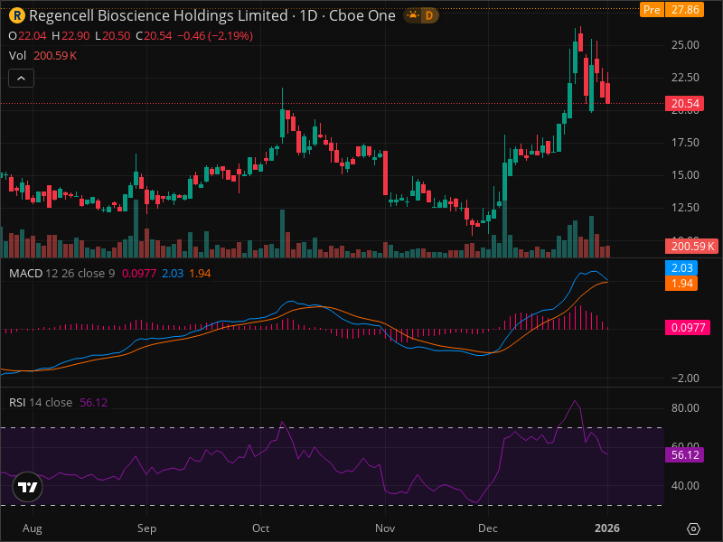Click the Vol 200.59 K legend
Viewport: 723px width, 542px height.
[x=42, y=56]
